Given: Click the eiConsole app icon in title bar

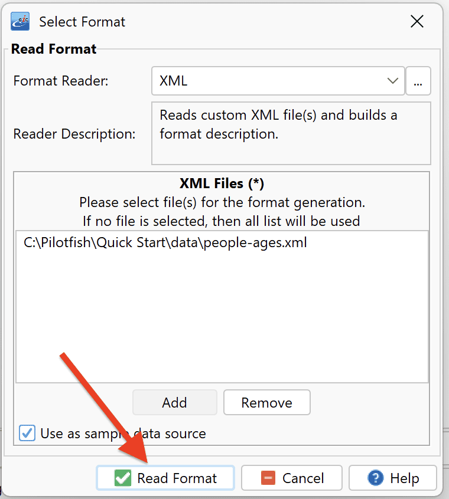Looking at the screenshot, I should pyautogui.click(x=20, y=21).
